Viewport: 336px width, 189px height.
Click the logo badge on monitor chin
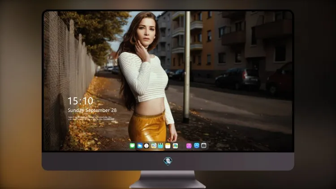(x=168, y=161)
